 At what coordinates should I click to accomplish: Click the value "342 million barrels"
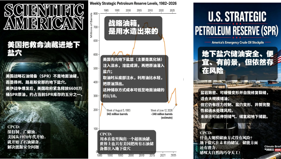coord(117,114)
